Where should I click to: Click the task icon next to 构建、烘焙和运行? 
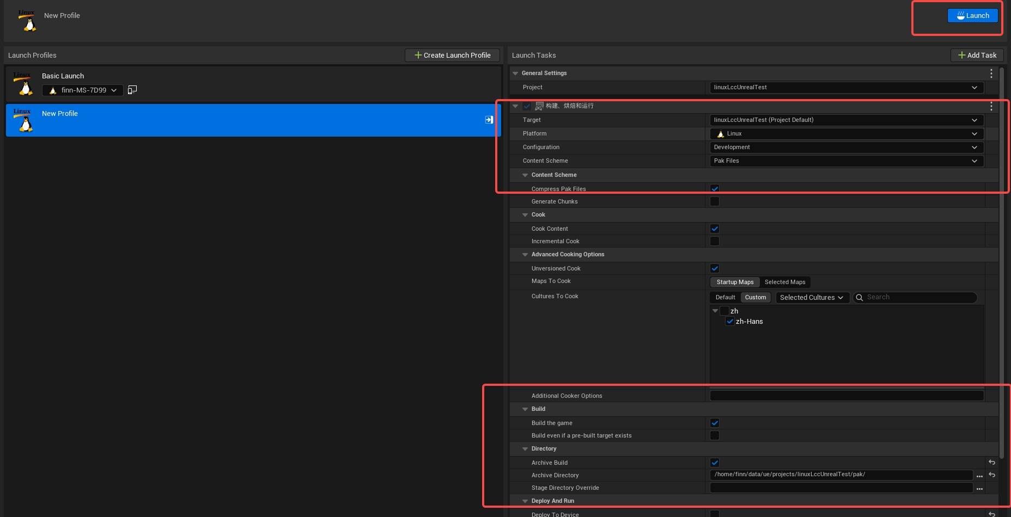click(539, 106)
